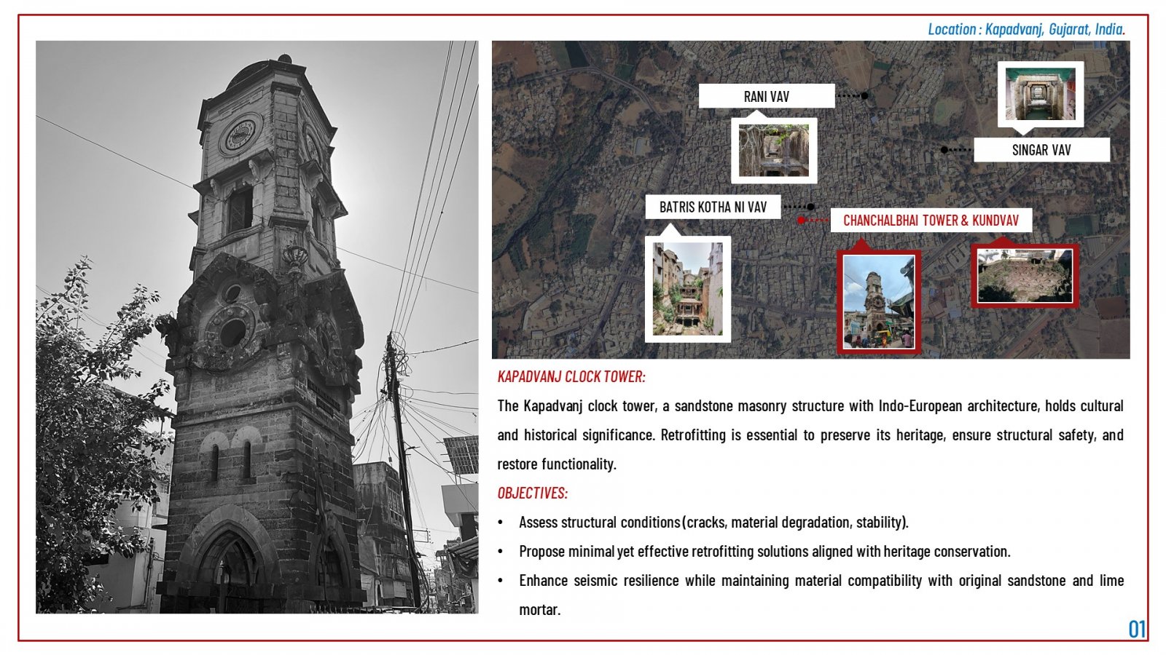Click the KAPADVANJ CLOCK TOWER heading
Screen dimensions: 1166x655
pyautogui.click(x=571, y=376)
